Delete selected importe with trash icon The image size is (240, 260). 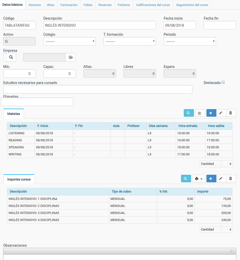tap(231, 179)
